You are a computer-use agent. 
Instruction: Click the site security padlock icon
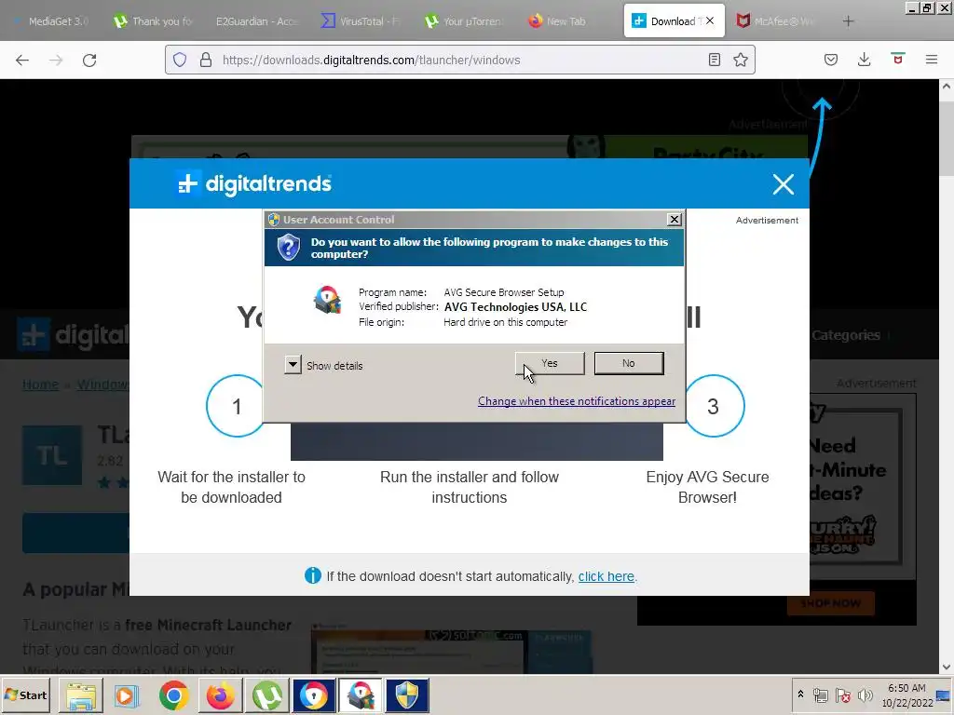coord(206,60)
